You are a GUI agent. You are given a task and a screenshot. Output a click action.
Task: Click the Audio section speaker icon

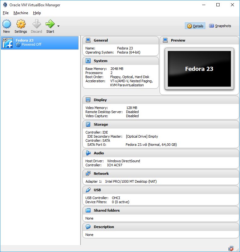(88, 153)
